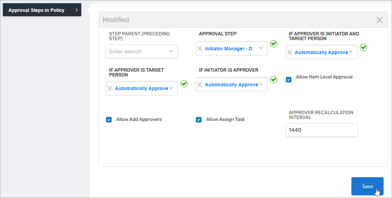Click the Step Parent search input

pos(136,52)
